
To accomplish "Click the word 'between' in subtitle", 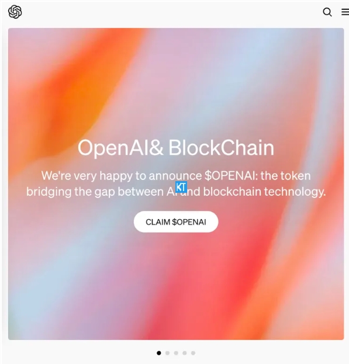I will coord(141,192).
